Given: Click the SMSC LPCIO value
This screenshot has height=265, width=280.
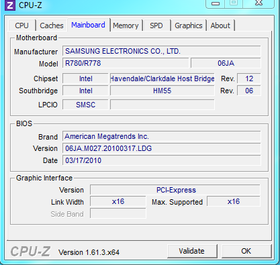Looking at the screenshot, I should coord(85,105).
